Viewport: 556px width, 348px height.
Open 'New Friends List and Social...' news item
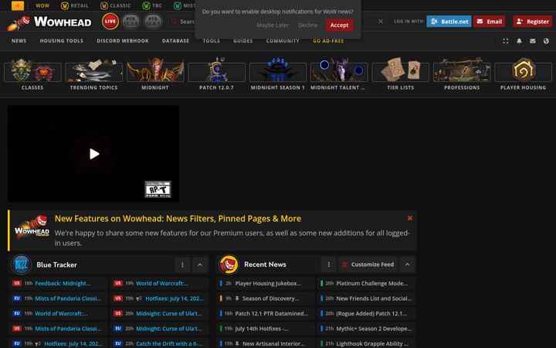374,299
